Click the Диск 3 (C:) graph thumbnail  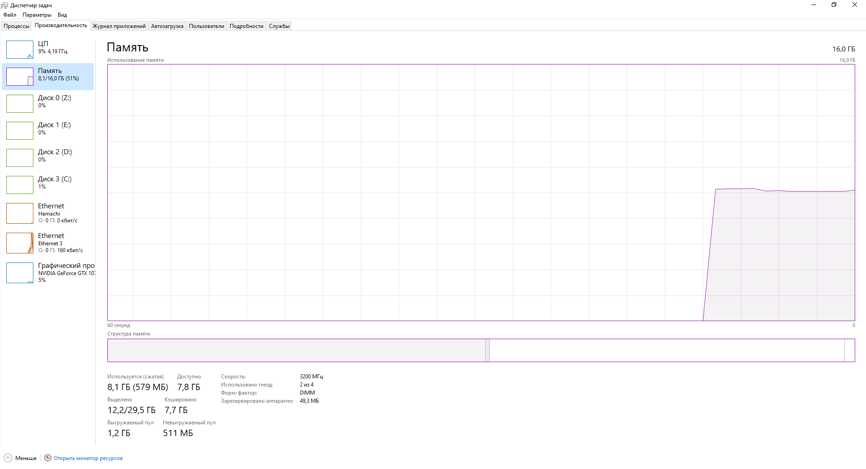pyautogui.click(x=20, y=185)
